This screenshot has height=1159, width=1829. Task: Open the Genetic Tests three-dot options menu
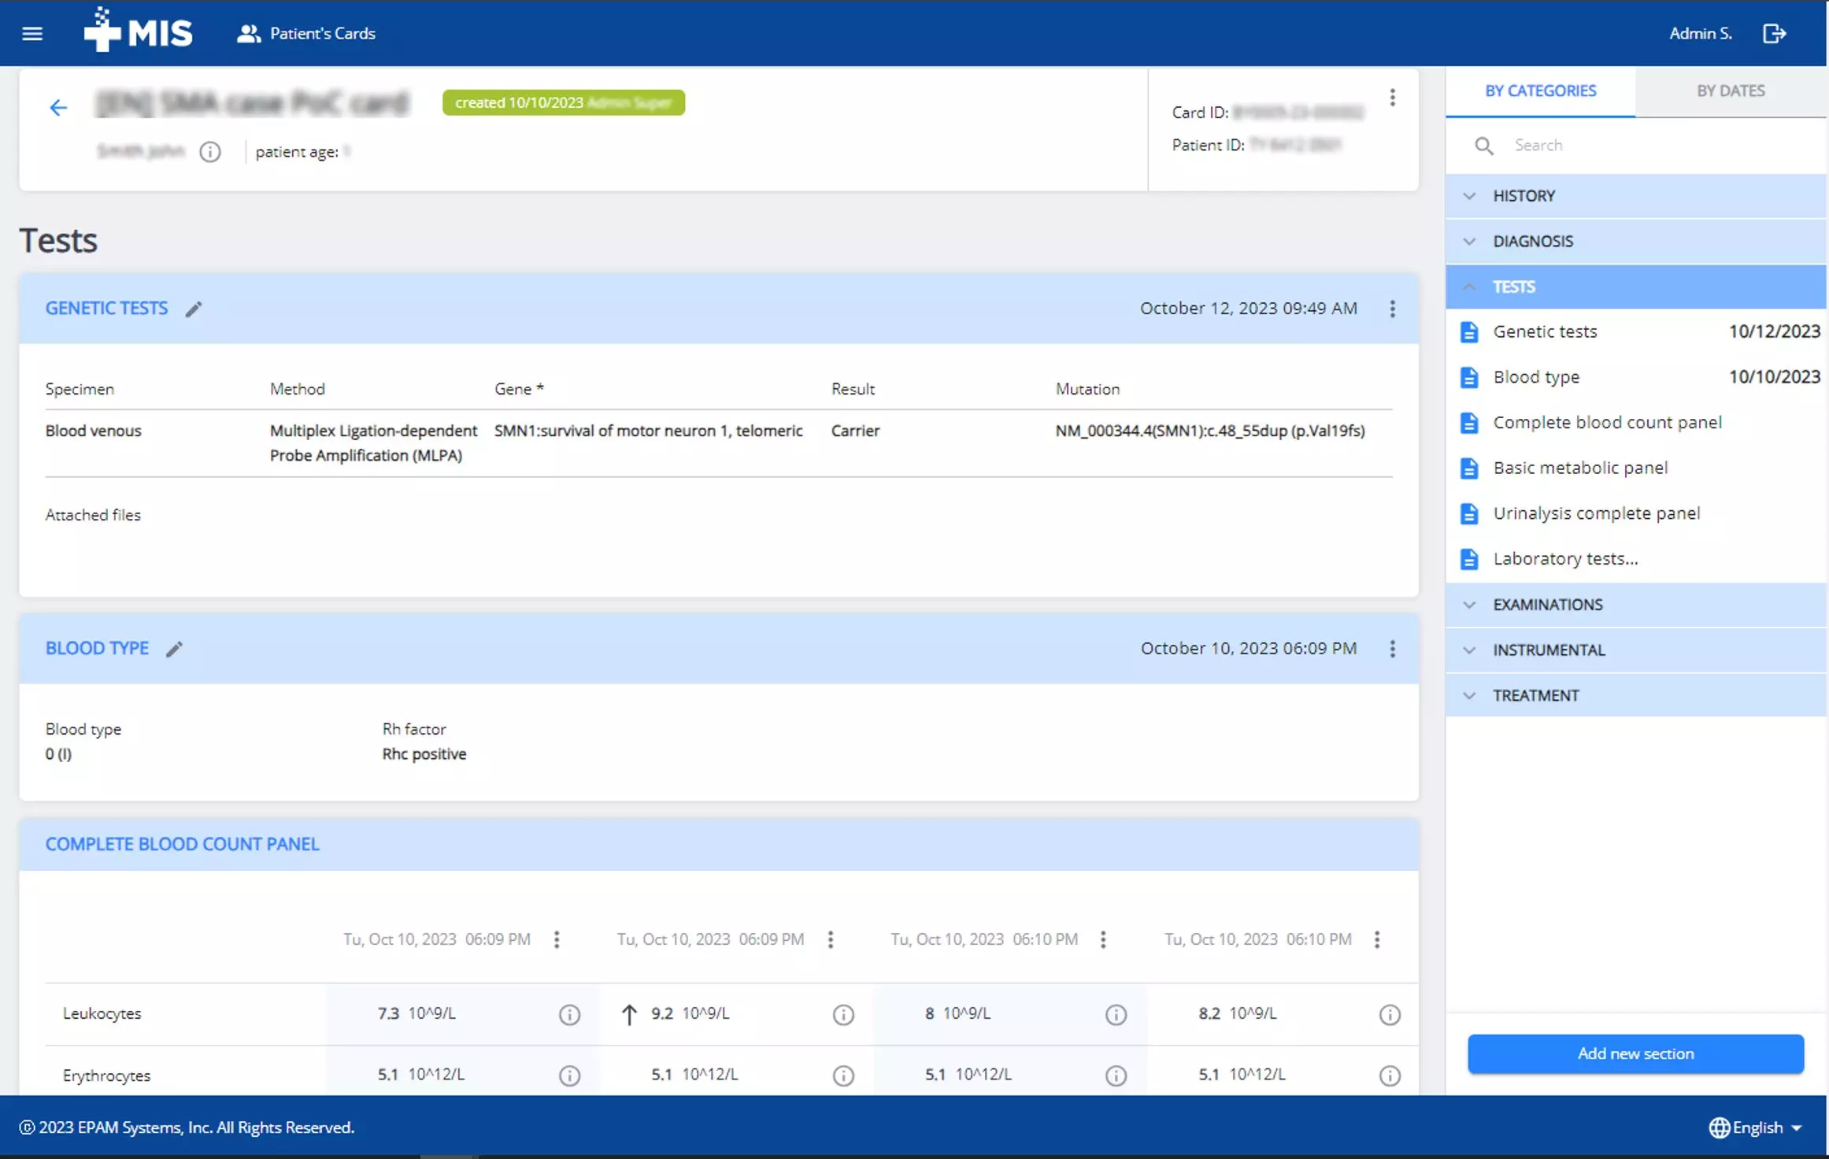point(1392,309)
